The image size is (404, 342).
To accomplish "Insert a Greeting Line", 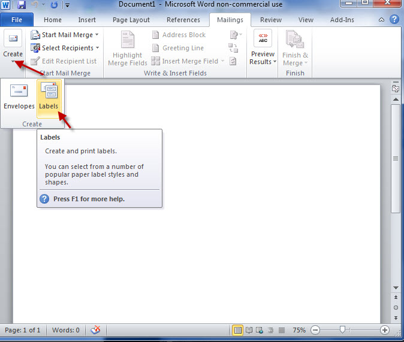I will (x=178, y=48).
